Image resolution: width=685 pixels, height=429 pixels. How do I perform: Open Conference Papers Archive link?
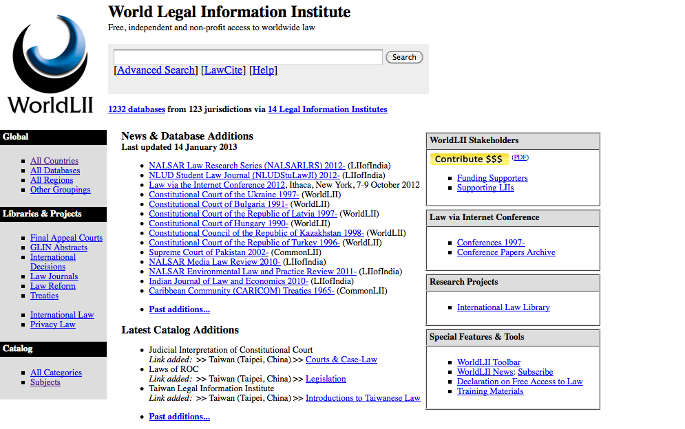click(x=506, y=252)
